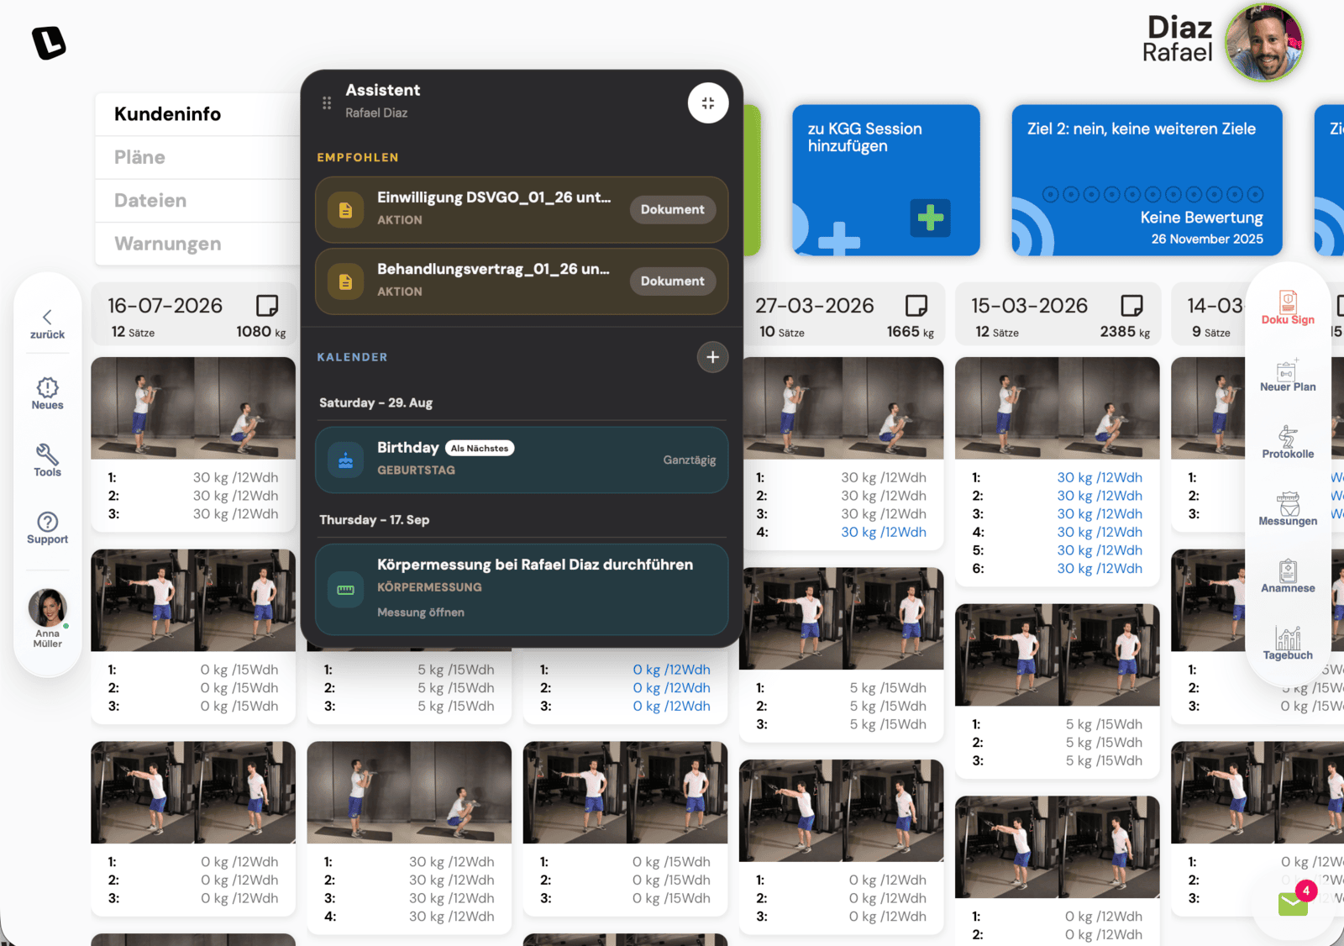Open the Ziel 2 goal card
Image resolution: width=1344 pixels, height=946 pixels.
pyautogui.click(x=1147, y=180)
